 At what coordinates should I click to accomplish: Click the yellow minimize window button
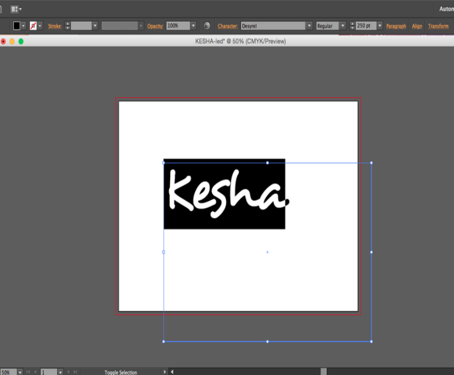click(12, 41)
